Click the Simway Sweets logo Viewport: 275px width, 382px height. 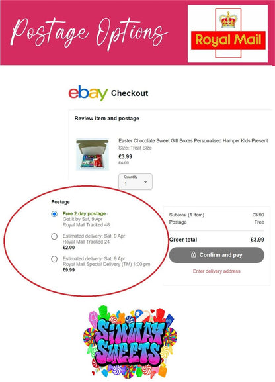tap(130, 340)
